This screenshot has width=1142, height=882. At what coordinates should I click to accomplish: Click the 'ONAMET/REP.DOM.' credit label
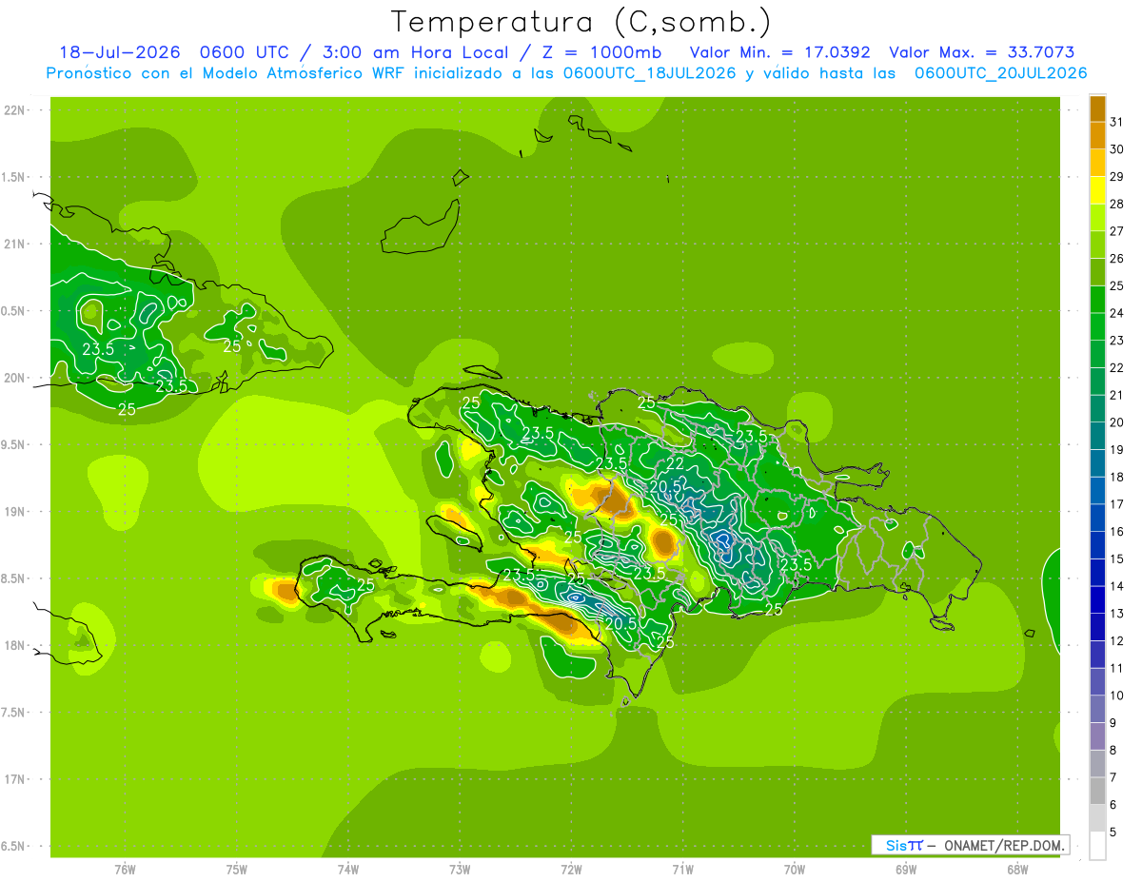1005,845
